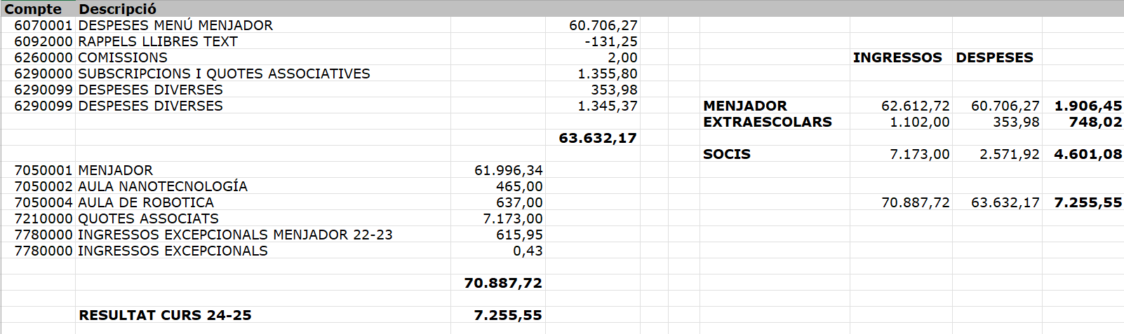Select INGRESSOS EXCEPCIONALS MENJADOR 22-23 cell
1124x334 pixels.
(235, 235)
